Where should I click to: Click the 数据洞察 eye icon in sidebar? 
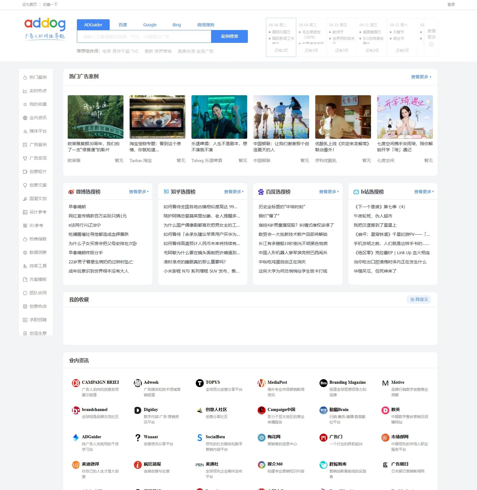[x=25, y=253]
